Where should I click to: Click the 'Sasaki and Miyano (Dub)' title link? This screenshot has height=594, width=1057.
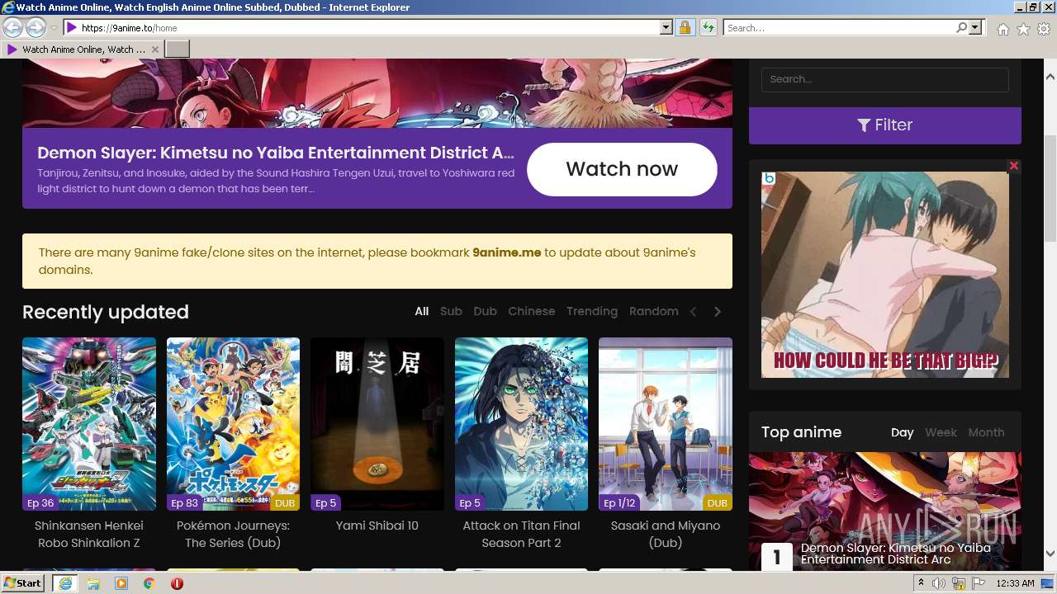(666, 534)
